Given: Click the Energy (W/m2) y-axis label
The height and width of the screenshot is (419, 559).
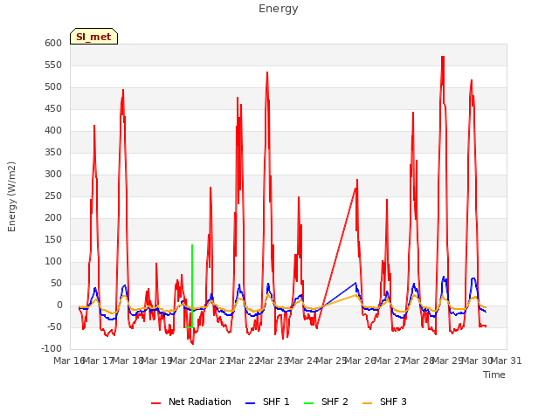Looking at the screenshot, I should coord(11,196).
